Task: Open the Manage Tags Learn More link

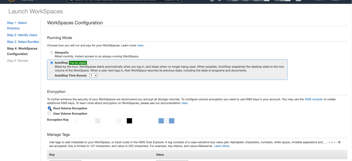Action: coord(222,146)
